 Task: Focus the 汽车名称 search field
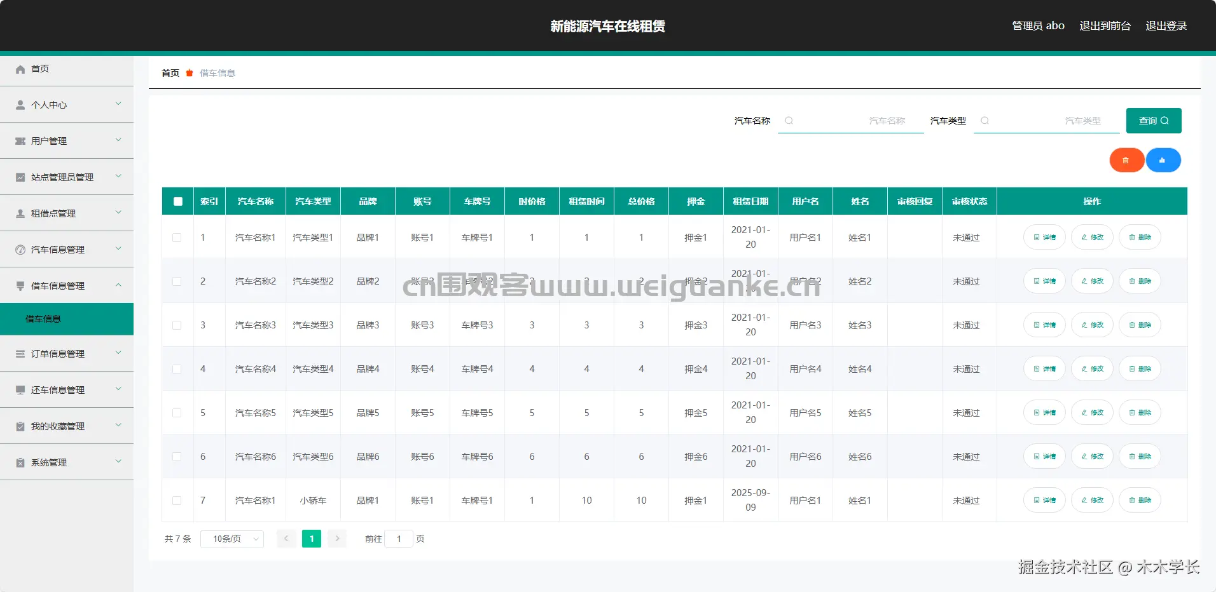pos(851,121)
